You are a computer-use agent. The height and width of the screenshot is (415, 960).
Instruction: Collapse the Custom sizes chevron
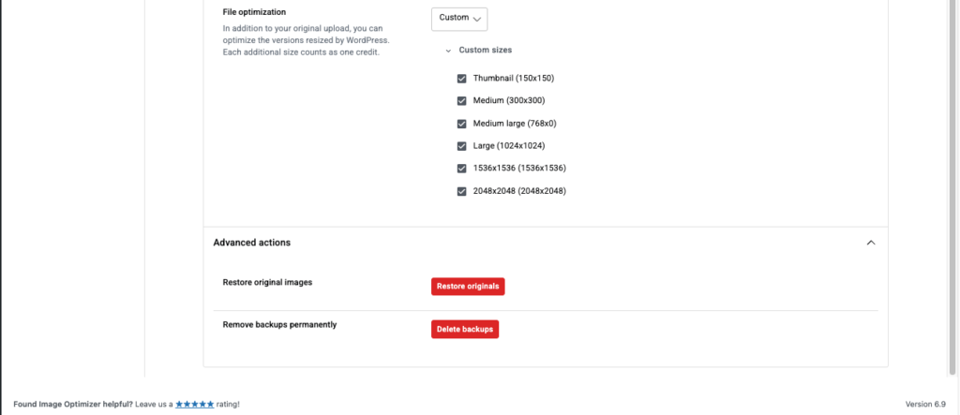click(x=448, y=51)
